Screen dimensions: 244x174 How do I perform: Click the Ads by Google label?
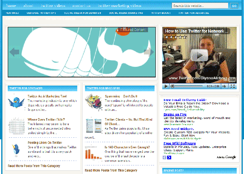(x=226, y=157)
